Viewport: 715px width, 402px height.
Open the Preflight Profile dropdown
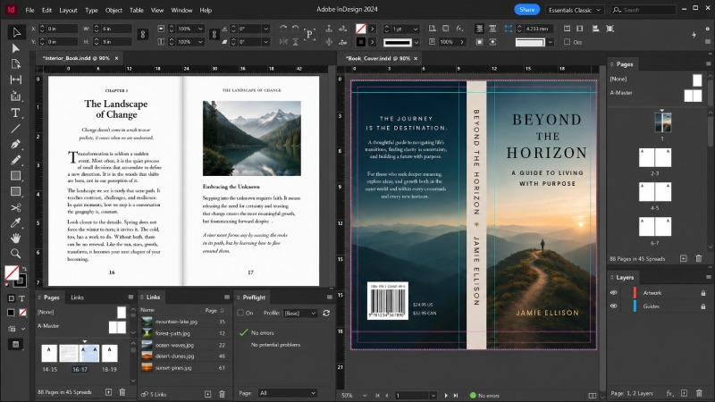(x=300, y=314)
